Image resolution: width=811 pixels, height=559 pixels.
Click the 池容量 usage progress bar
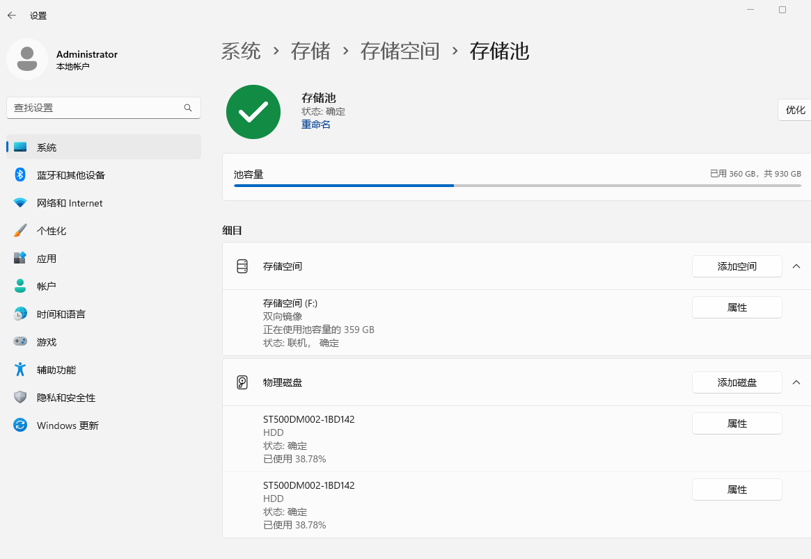click(517, 185)
